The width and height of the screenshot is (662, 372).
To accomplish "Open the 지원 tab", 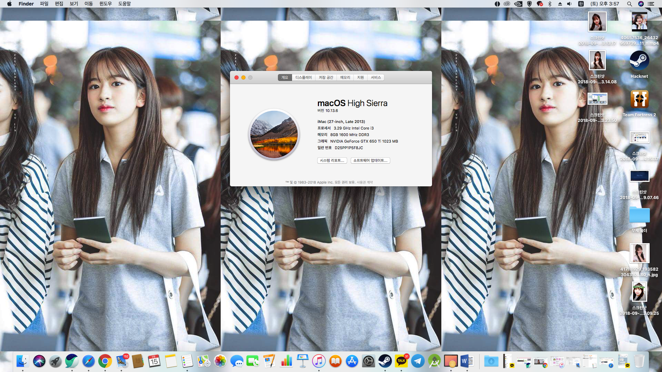I will tap(361, 77).
